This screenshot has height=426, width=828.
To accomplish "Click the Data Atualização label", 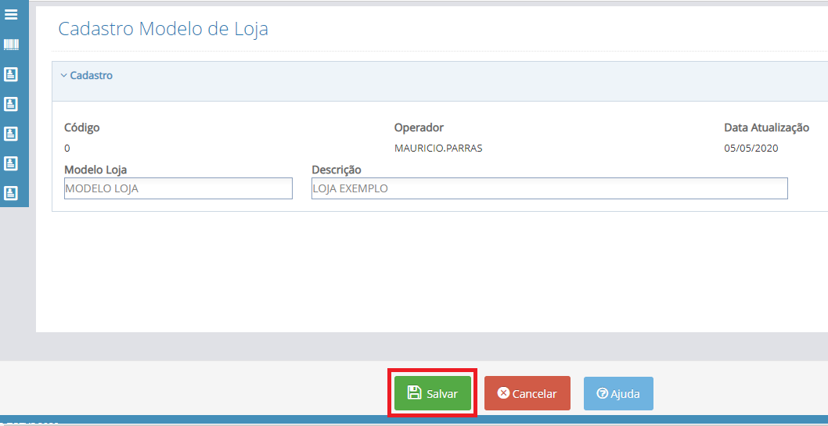I will [767, 127].
